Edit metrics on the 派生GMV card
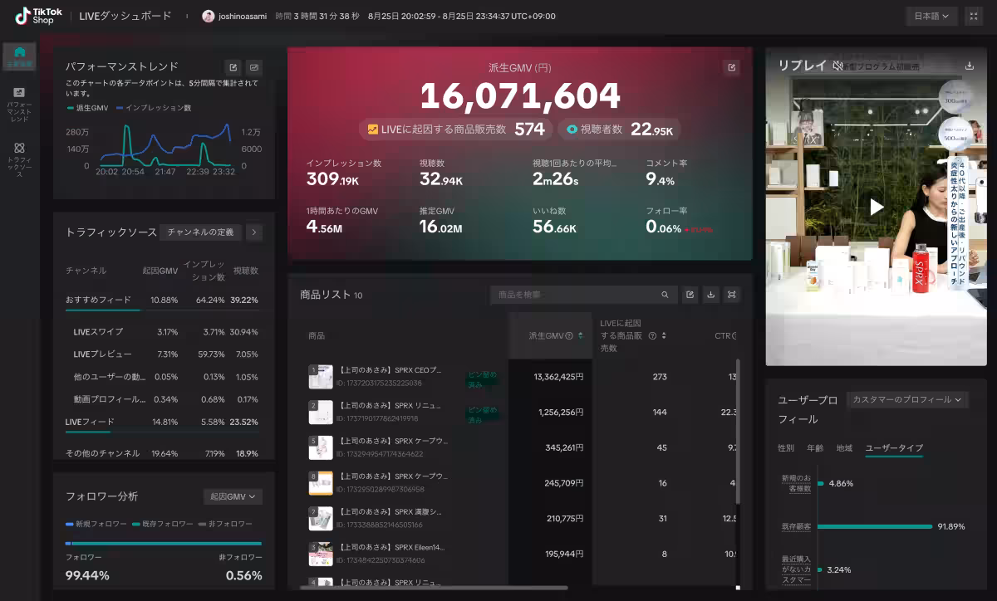 731,67
